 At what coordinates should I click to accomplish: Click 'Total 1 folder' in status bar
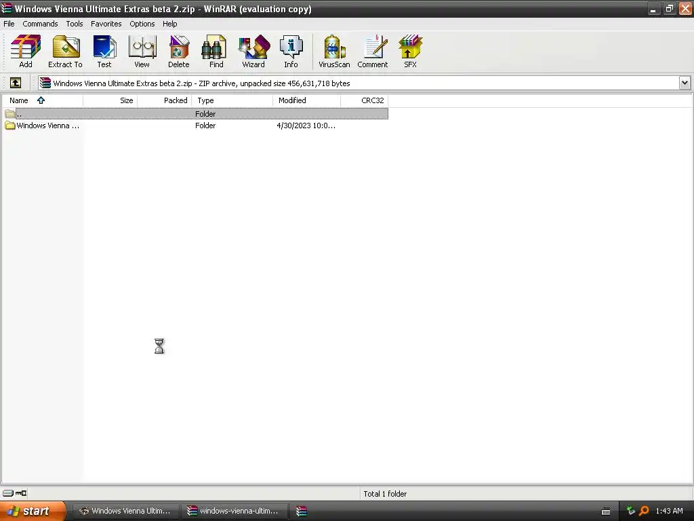click(385, 494)
